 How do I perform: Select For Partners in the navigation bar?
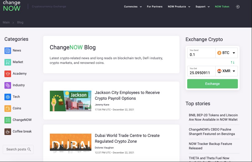[x=155, y=7]
